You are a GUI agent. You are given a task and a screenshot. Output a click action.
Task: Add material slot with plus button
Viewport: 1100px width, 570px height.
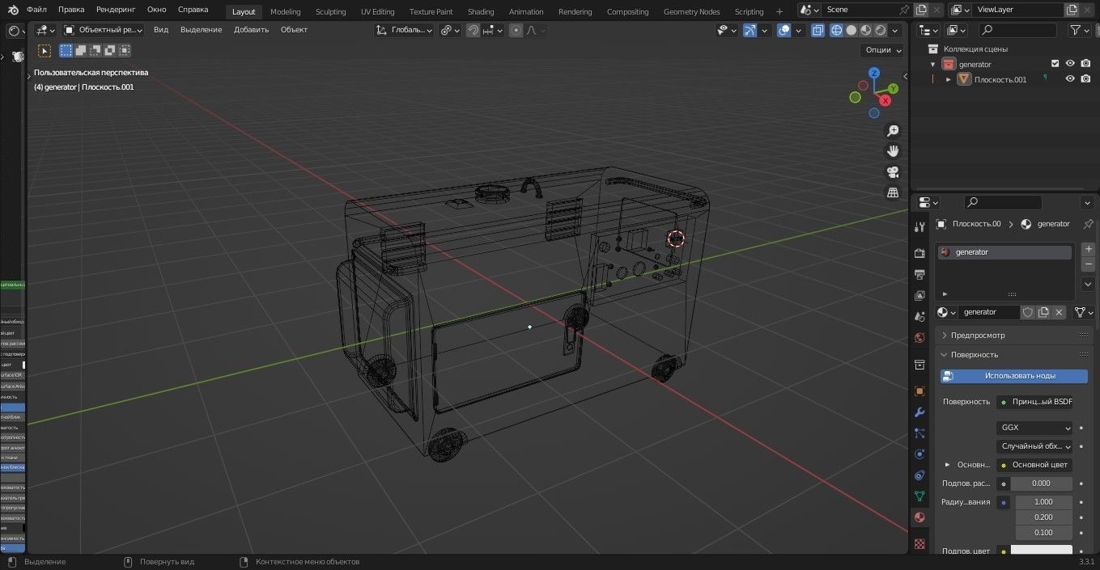coord(1089,250)
